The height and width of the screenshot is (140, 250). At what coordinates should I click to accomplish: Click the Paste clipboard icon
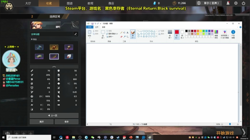click(x=90, y=32)
